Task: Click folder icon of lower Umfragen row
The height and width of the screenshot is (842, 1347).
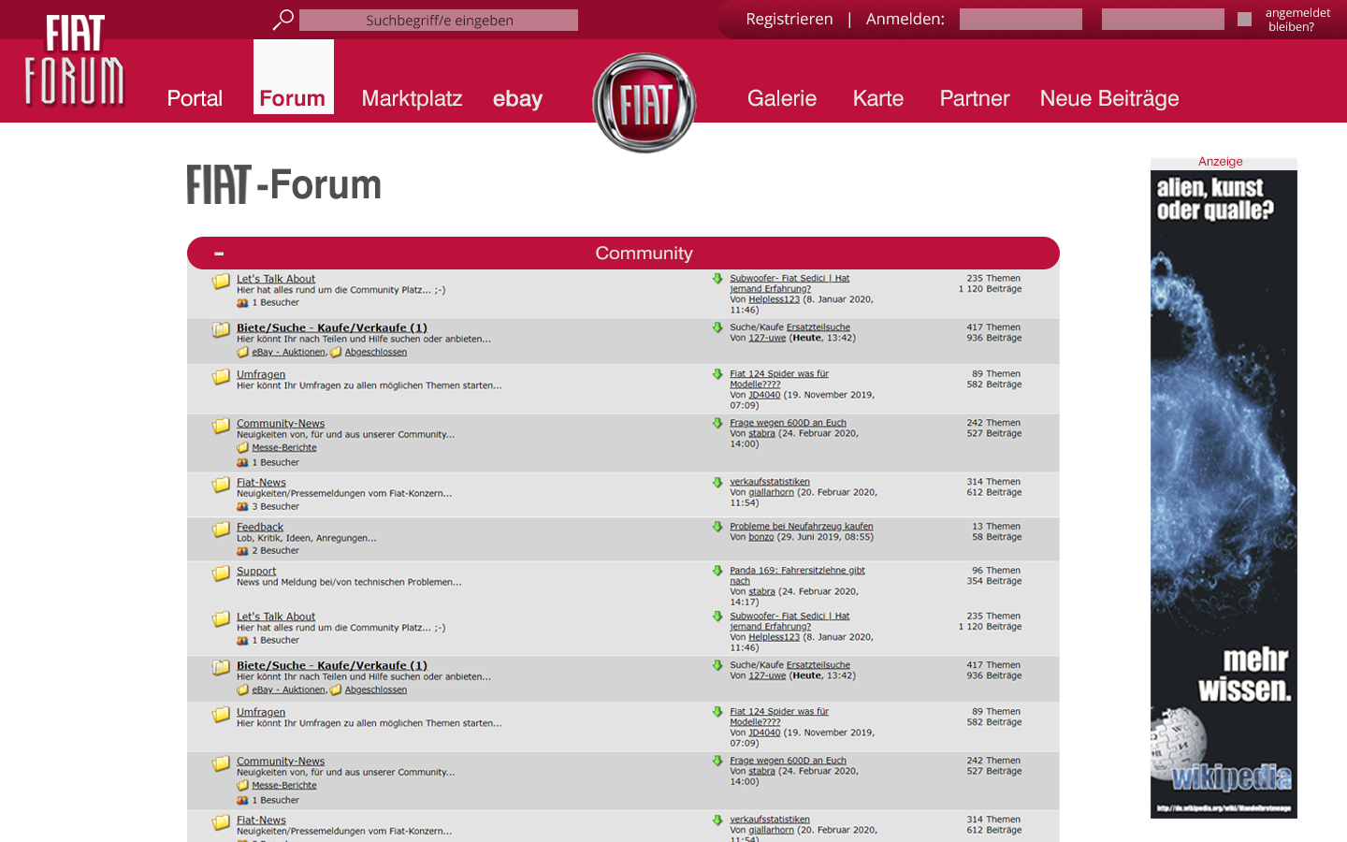Action: [221, 714]
